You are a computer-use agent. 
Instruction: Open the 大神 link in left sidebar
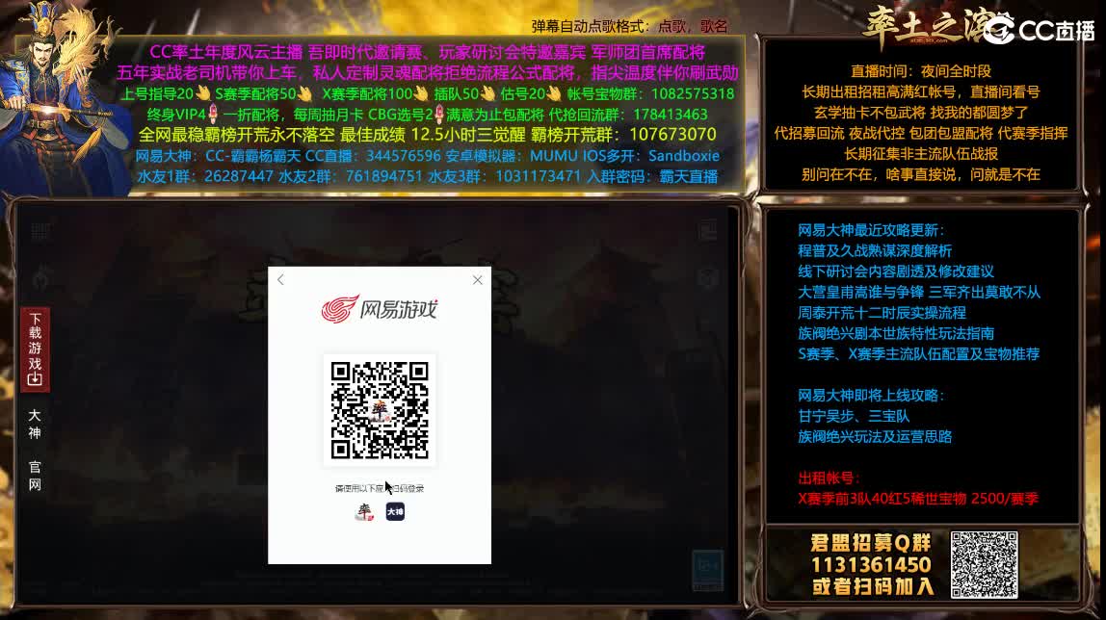(35, 424)
